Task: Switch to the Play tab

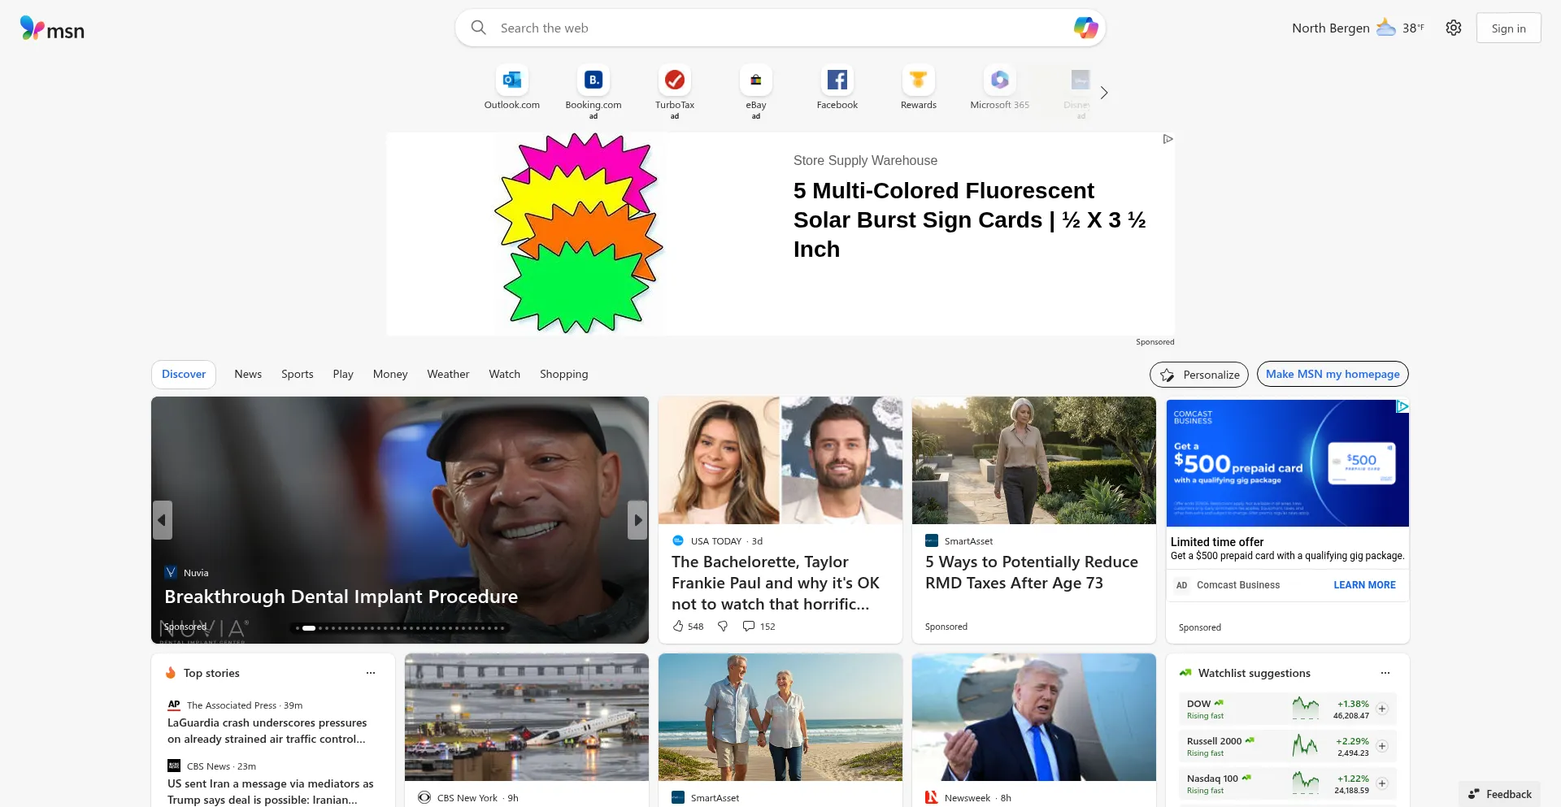Action: pos(343,374)
